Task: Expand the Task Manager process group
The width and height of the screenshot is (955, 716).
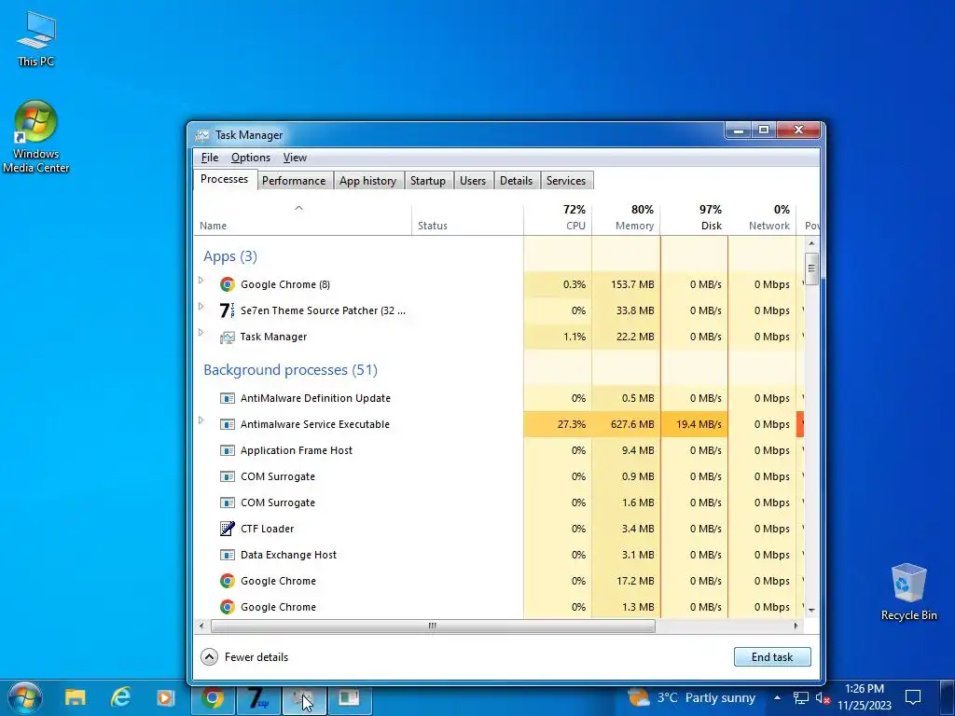Action: click(x=201, y=333)
